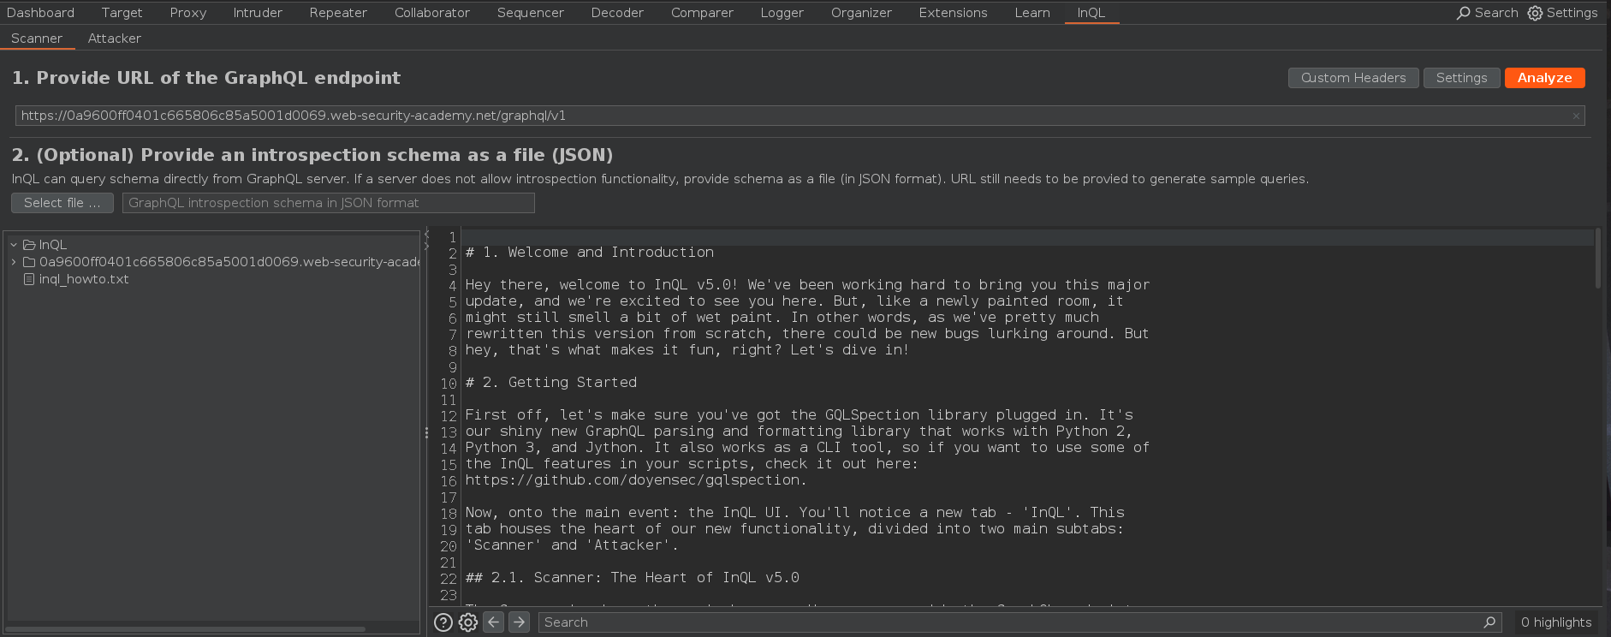Click the github.com/doyensec/gqlspection URL text
Image resolution: width=1611 pixels, height=637 pixels.
coord(636,480)
